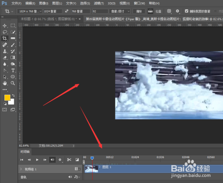Open the Filter menu
This screenshot has height=183, width=223.
pyautogui.click(x=99, y=3)
